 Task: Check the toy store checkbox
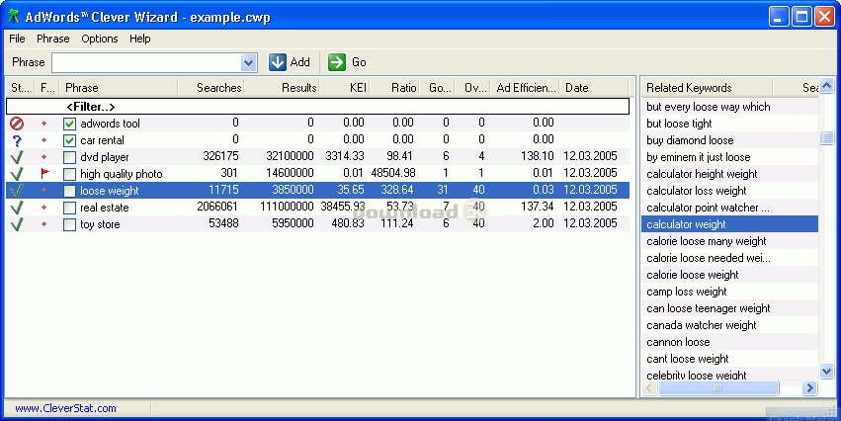[x=69, y=224]
